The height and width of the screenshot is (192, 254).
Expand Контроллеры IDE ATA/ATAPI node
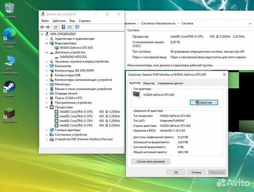47,71
